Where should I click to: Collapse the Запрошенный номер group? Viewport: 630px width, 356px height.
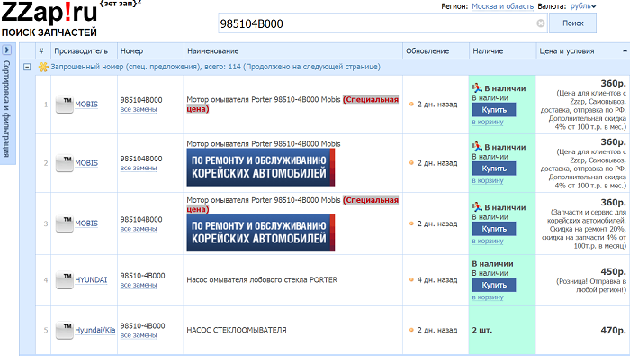pyautogui.click(x=27, y=68)
